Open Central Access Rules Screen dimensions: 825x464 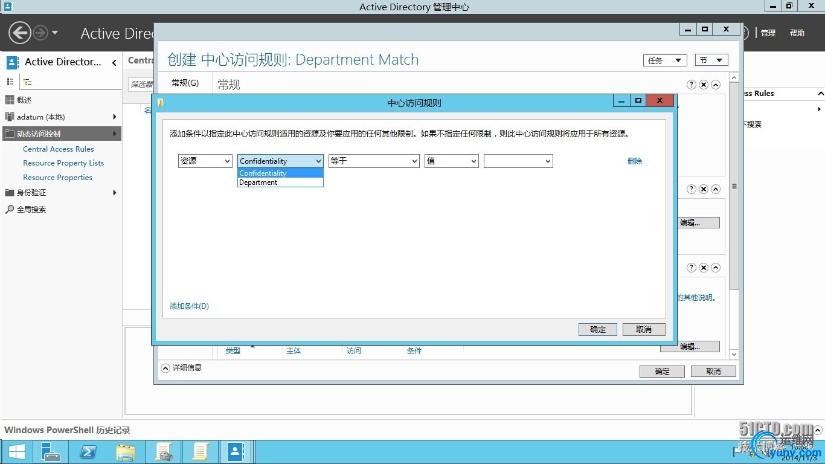(59, 149)
